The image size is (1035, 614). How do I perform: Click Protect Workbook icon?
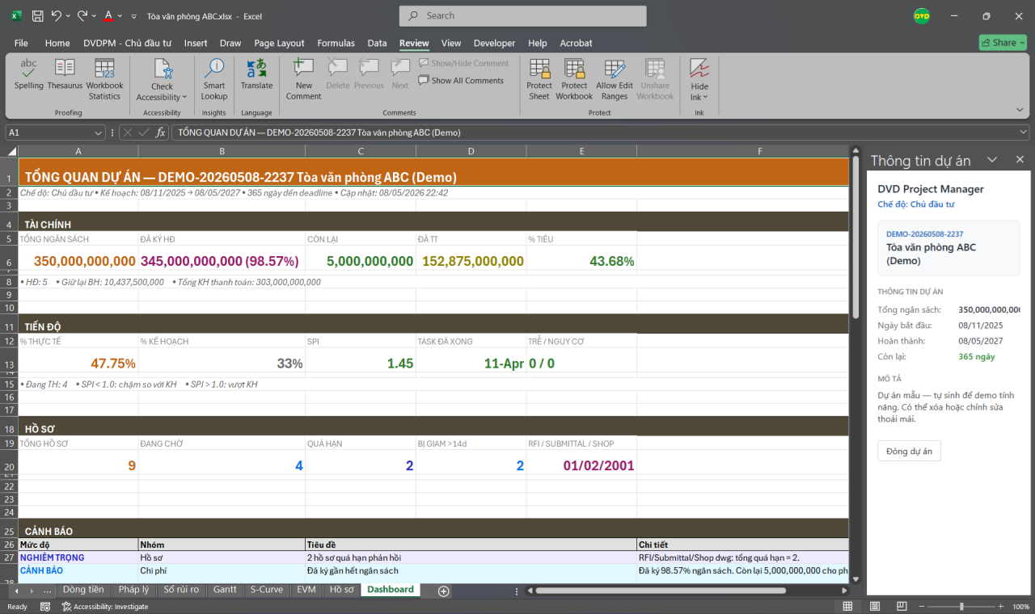[x=574, y=79]
